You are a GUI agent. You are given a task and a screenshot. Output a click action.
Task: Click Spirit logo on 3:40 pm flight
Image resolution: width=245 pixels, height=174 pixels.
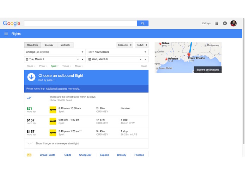click(x=53, y=133)
